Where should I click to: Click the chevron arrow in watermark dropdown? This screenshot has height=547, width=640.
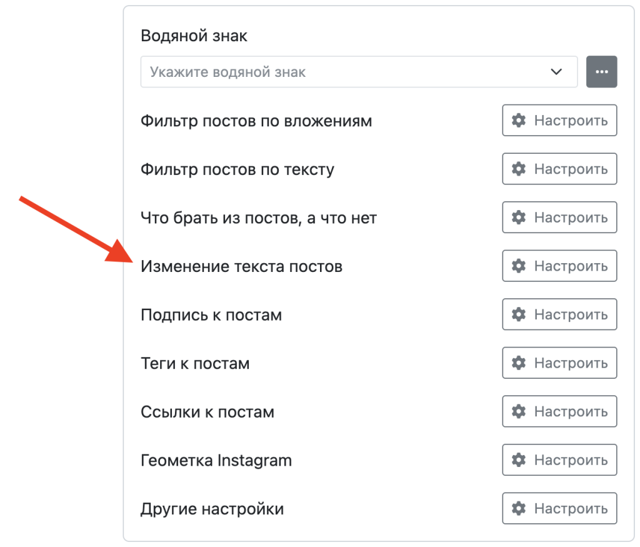(x=556, y=72)
